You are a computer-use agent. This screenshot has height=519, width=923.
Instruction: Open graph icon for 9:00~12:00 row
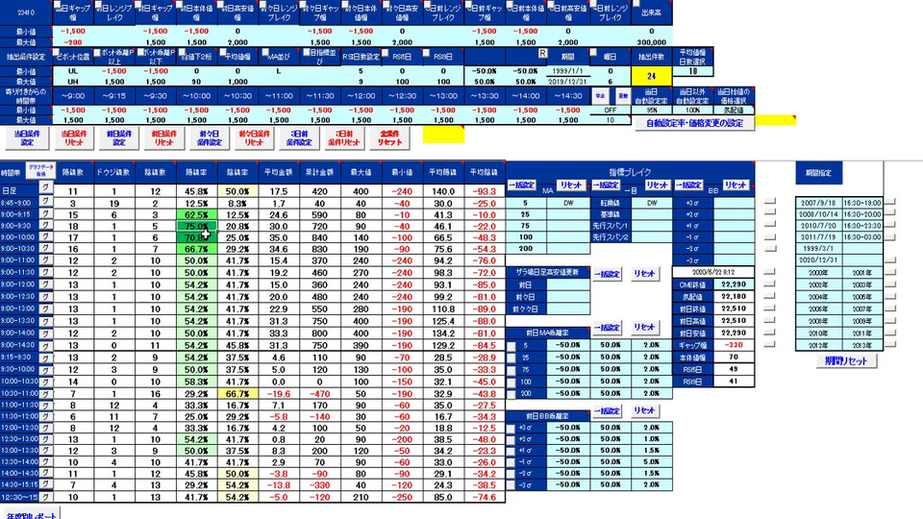click(x=45, y=284)
